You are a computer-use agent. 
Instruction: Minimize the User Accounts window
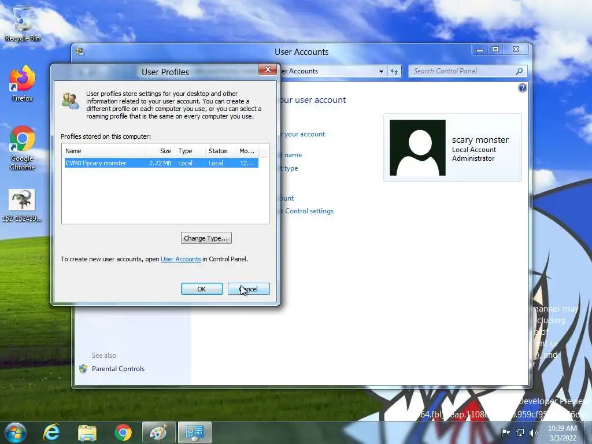pyautogui.click(x=480, y=50)
